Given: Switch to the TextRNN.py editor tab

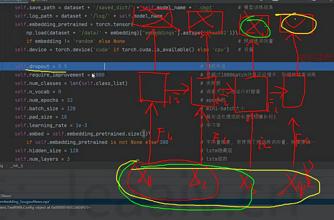Looking at the screenshot, I should [12, 1].
